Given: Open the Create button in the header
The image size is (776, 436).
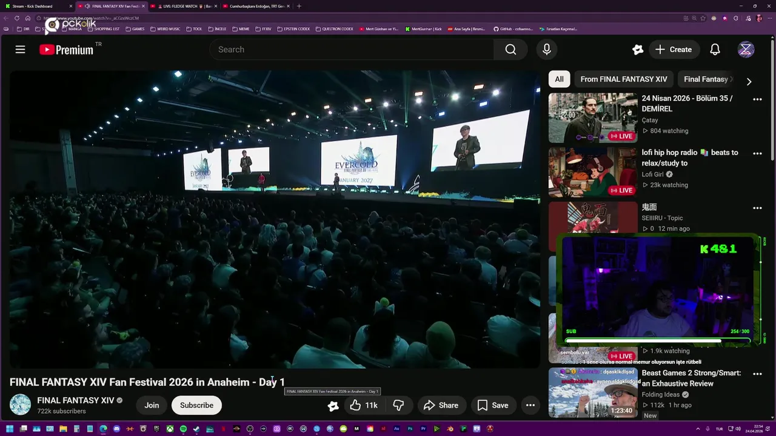Looking at the screenshot, I should coord(674,50).
